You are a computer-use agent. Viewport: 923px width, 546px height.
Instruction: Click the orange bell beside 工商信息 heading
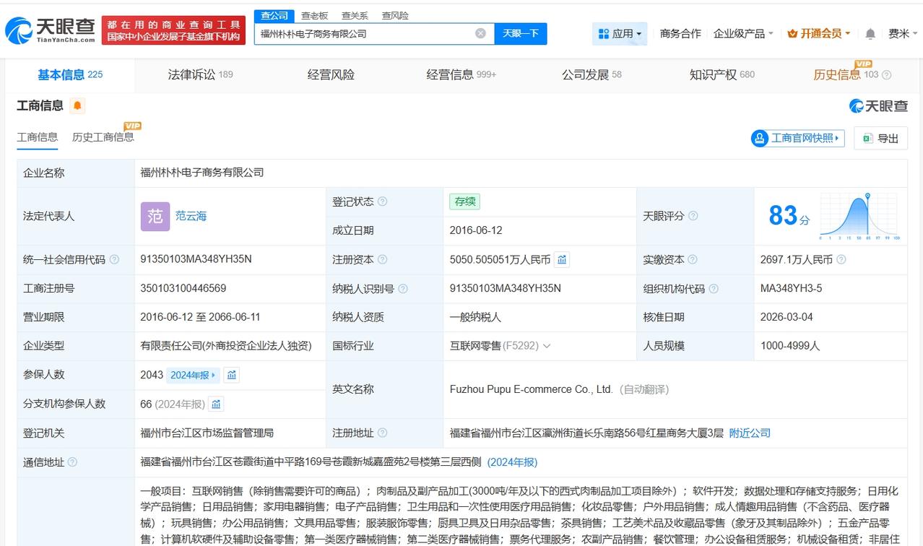[x=77, y=106]
